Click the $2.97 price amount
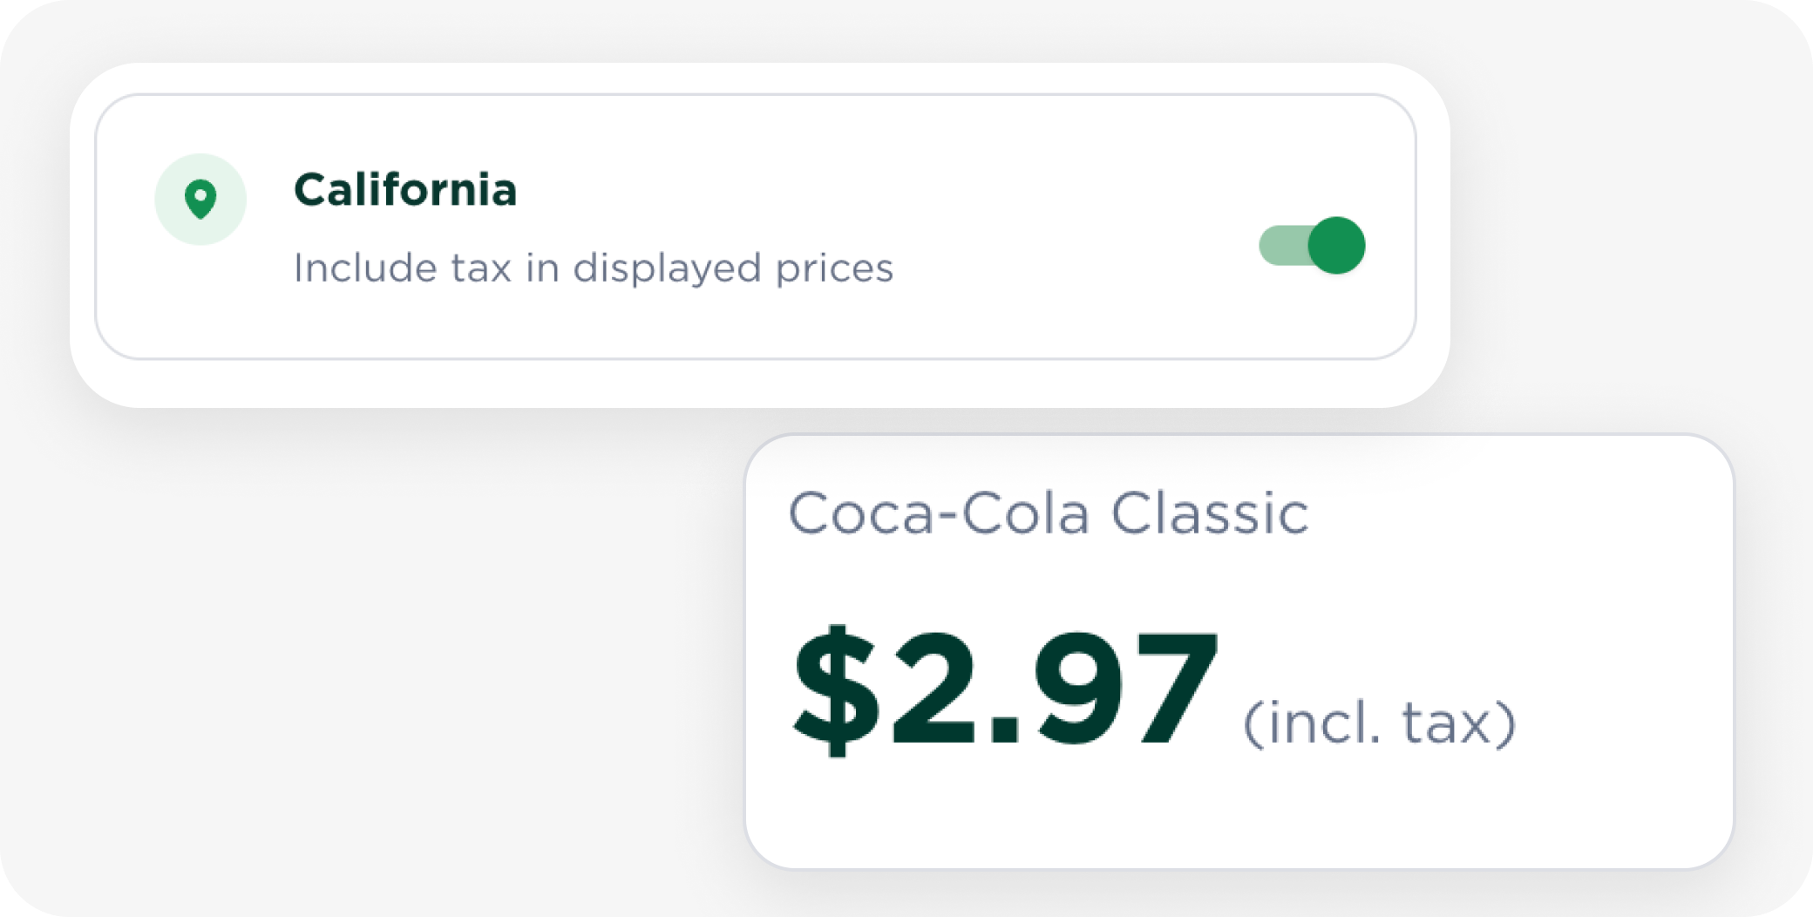This screenshot has width=1813, height=917. (x=1004, y=689)
